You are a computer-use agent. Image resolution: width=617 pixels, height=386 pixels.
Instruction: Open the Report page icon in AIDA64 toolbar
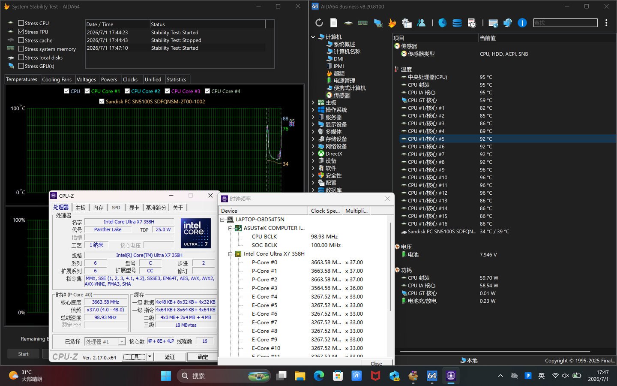pyautogui.click(x=334, y=23)
